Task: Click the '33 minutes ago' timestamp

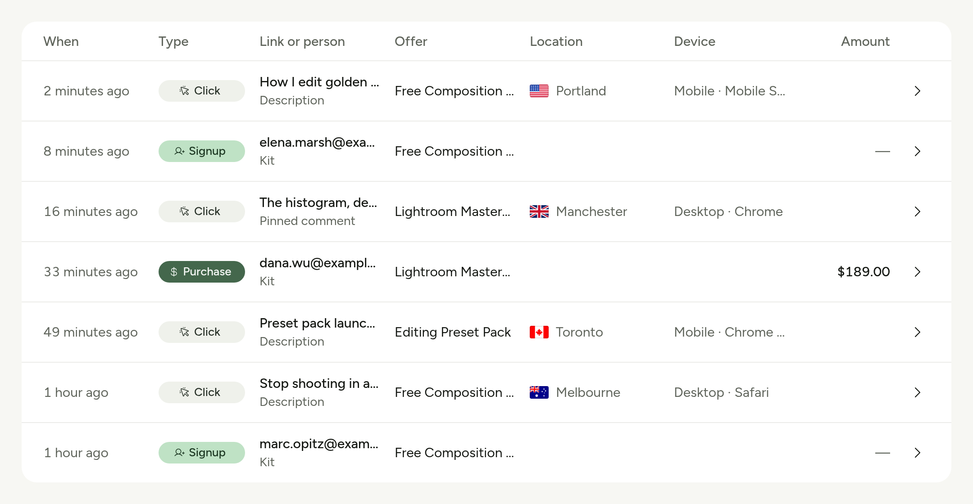Action: (x=91, y=272)
